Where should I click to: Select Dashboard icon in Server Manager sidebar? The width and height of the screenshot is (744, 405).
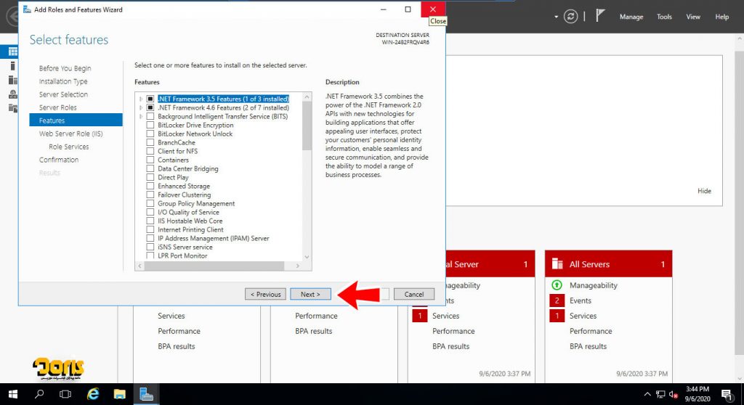tap(13, 52)
